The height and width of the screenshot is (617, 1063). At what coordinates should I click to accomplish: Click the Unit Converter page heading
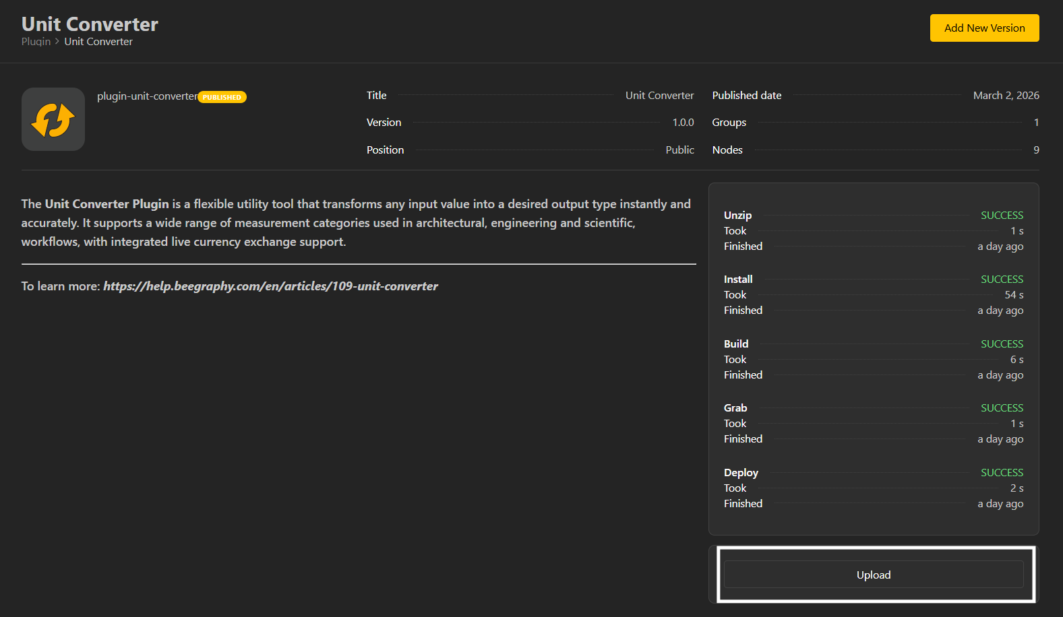pos(90,24)
